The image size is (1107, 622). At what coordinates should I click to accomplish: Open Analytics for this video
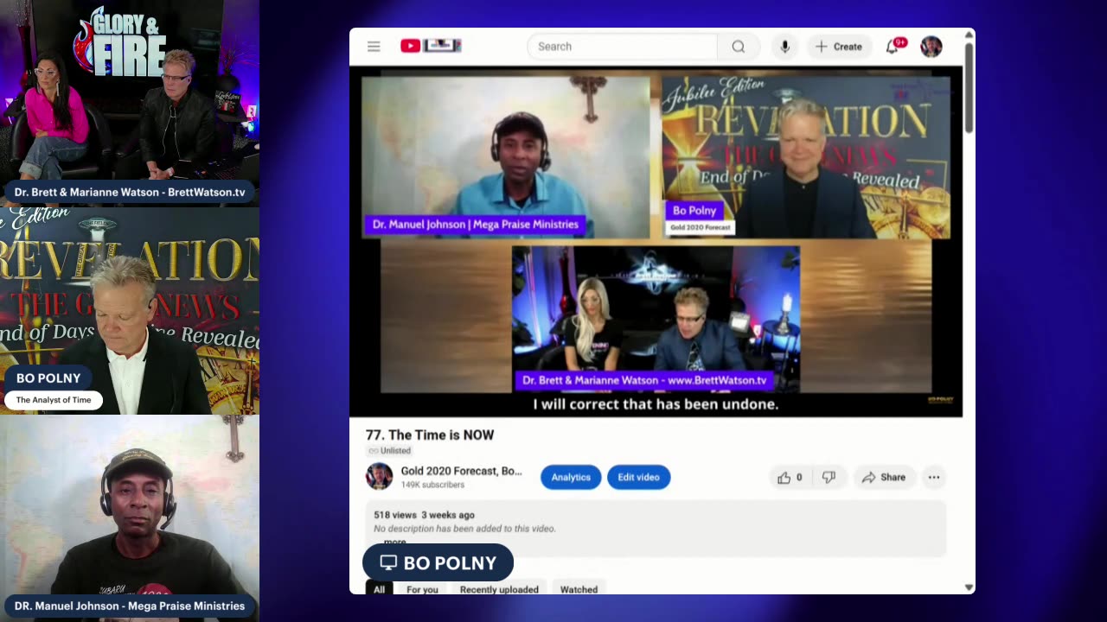coord(571,477)
